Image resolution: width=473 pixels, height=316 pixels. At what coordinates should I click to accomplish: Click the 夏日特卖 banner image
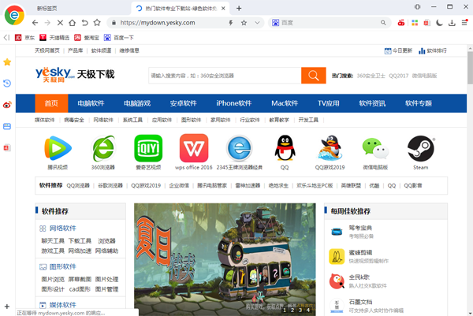tap(225, 259)
